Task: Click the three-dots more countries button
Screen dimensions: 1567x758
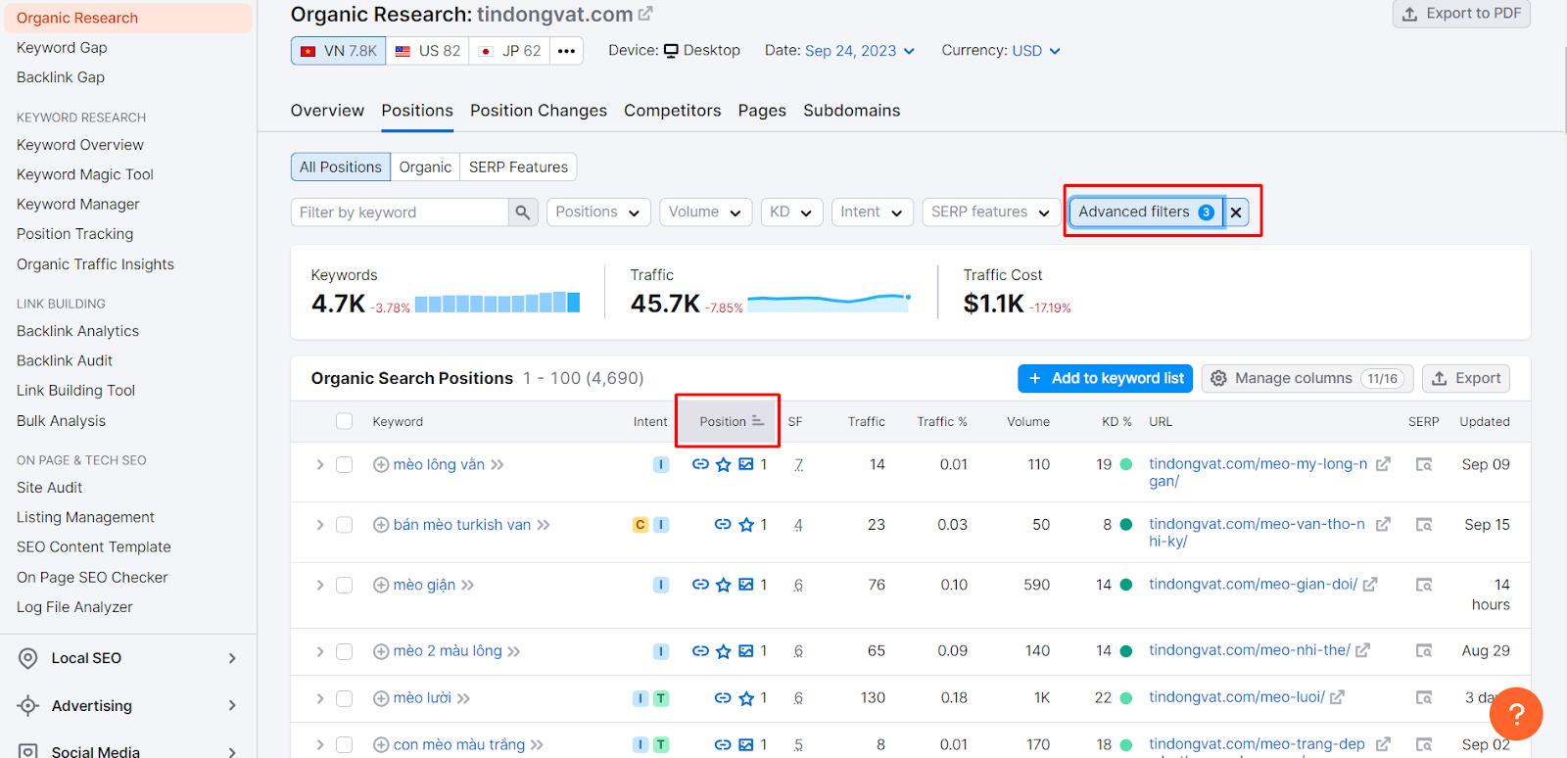Action: pyautogui.click(x=566, y=51)
